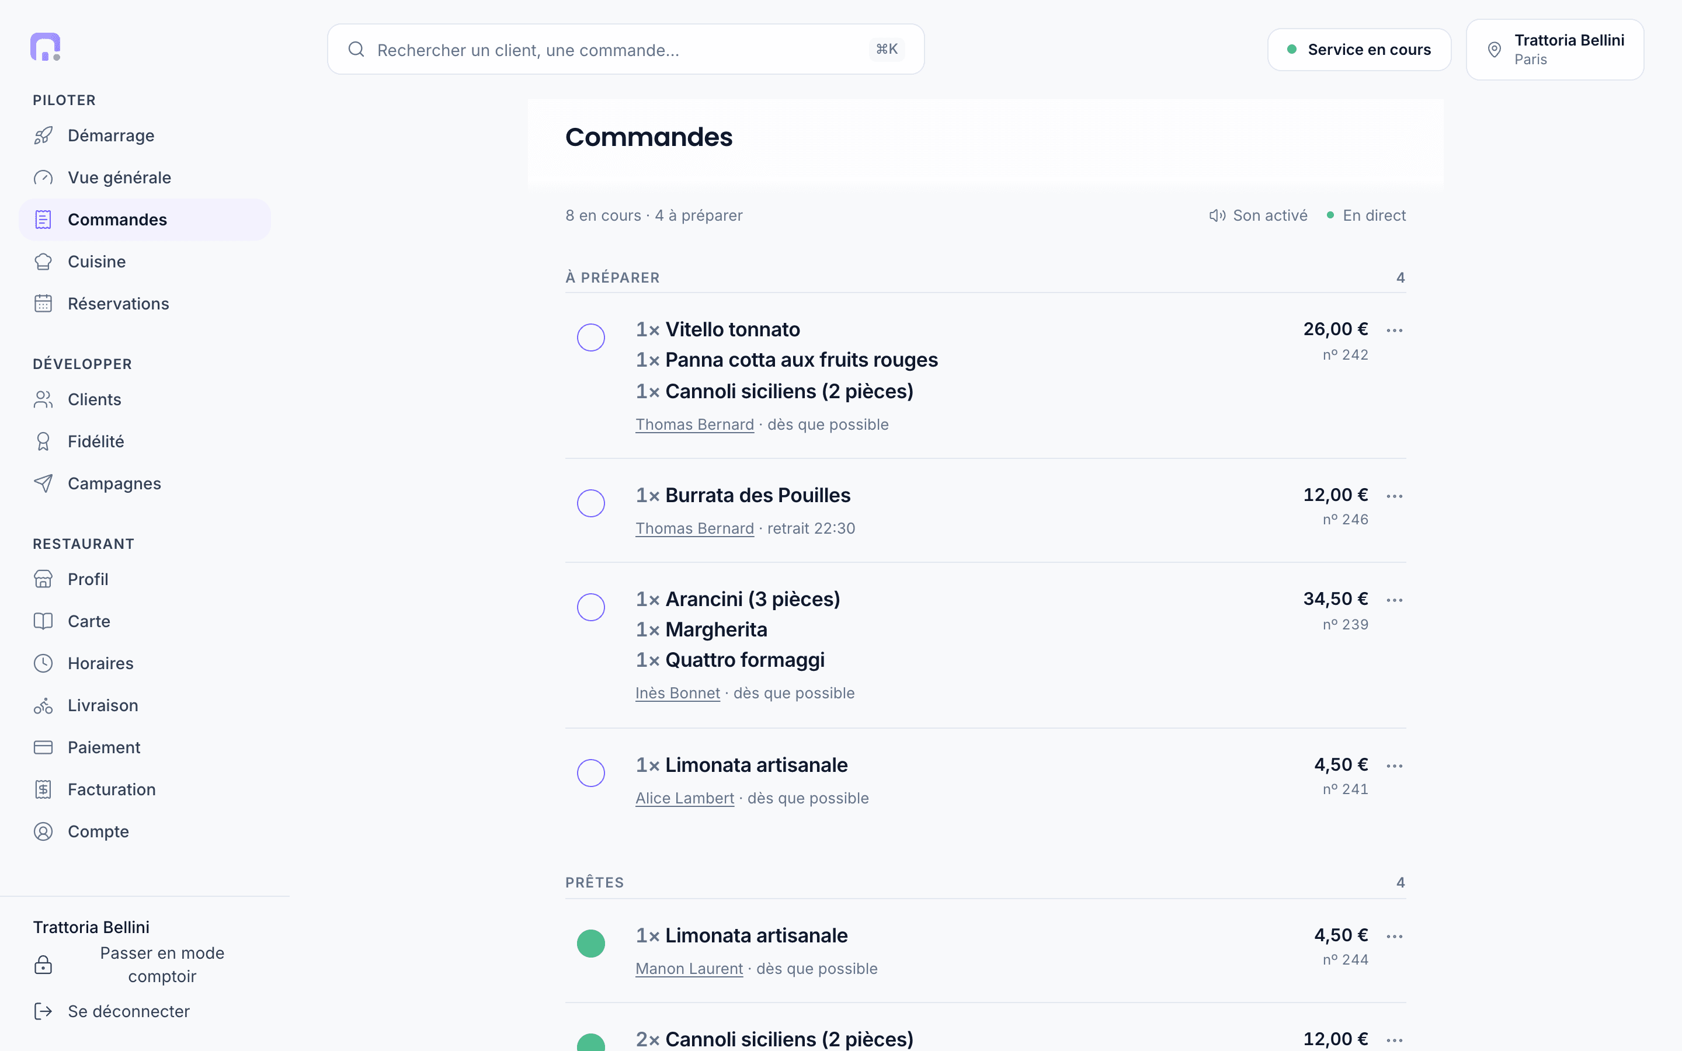Image resolution: width=1682 pixels, height=1051 pixels.
Task: Click the people icon beside Clients
Action: 43,400
